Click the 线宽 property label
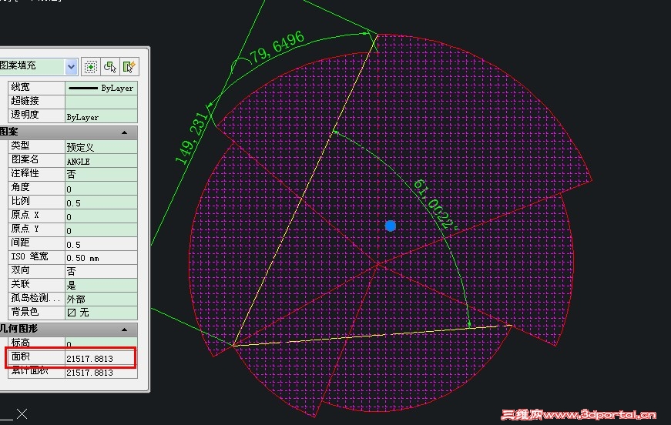Screen dimensions: 671x425 20,87
